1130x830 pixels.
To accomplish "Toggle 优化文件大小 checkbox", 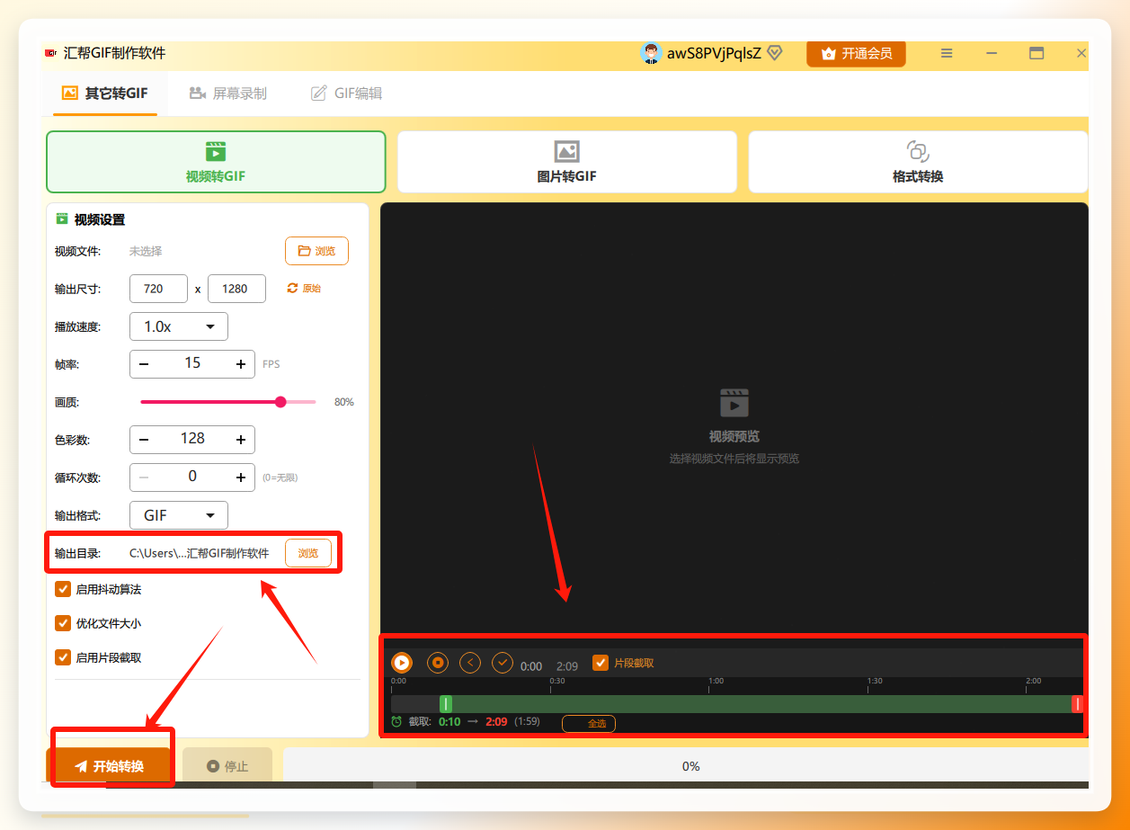I will click(x=63, y=623).
